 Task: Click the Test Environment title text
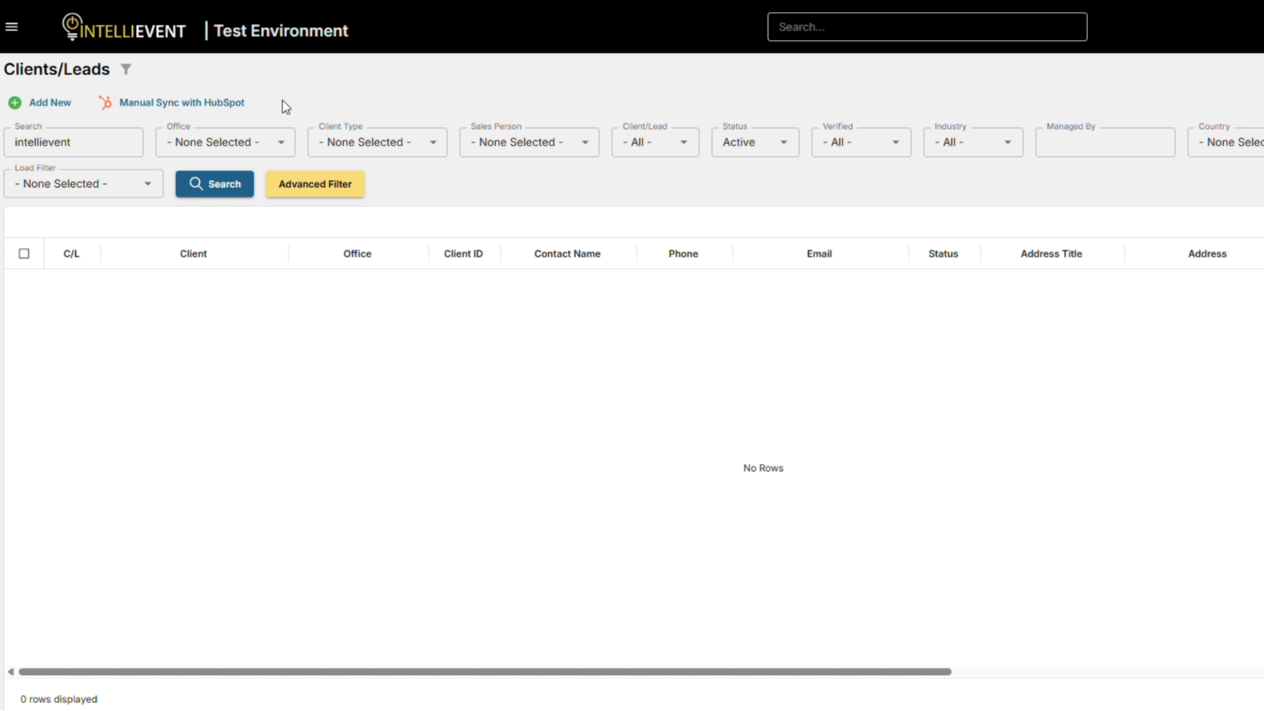[281, 30]
